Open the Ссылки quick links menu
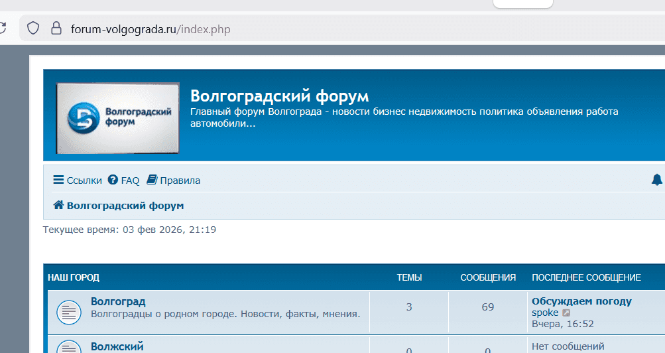The height and width of the screenshot is (353, 665). pos(78,180)
